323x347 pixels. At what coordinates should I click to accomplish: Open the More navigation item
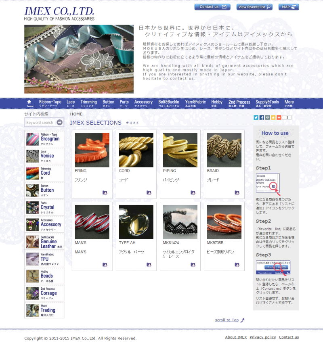tap(289, 103)
